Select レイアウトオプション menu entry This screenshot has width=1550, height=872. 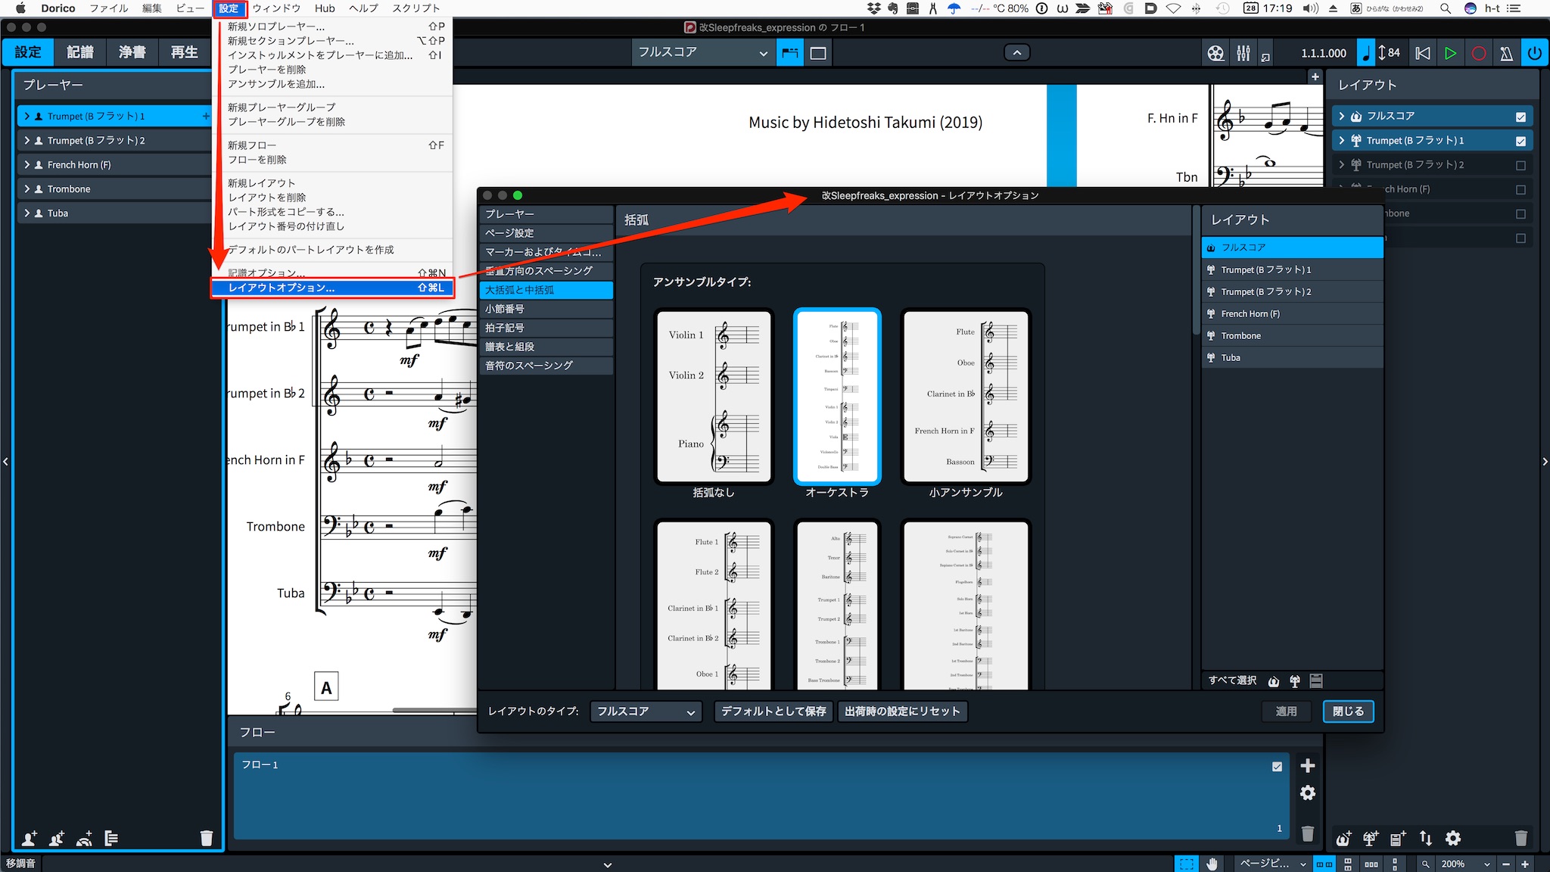coord(333,288)
